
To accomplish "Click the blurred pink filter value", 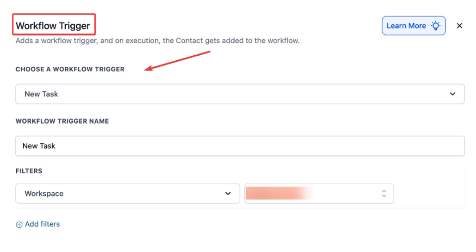I will [x=280, y=194].
